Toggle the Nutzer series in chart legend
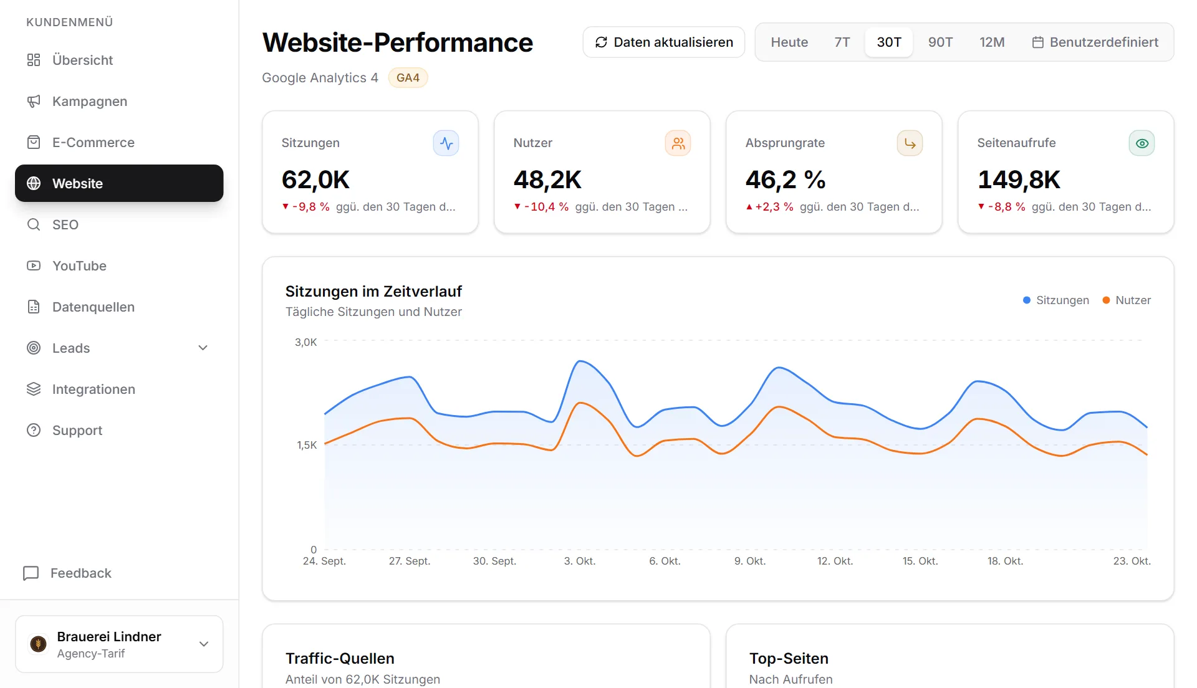This screenshot has width=1197, height=688. click(1127, 300)
